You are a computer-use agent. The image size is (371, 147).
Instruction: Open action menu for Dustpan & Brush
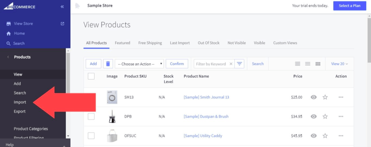tap(341, 117)
